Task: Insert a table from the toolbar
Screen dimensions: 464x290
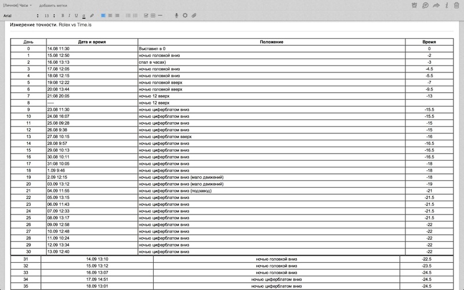Action: click(153, 15)
